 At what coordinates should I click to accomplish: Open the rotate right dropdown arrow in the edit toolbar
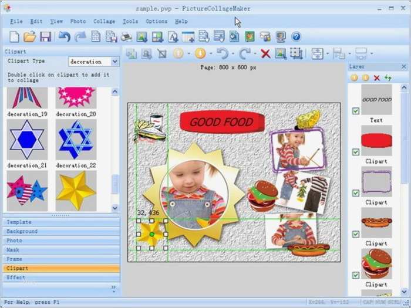(x=255, y=54)
